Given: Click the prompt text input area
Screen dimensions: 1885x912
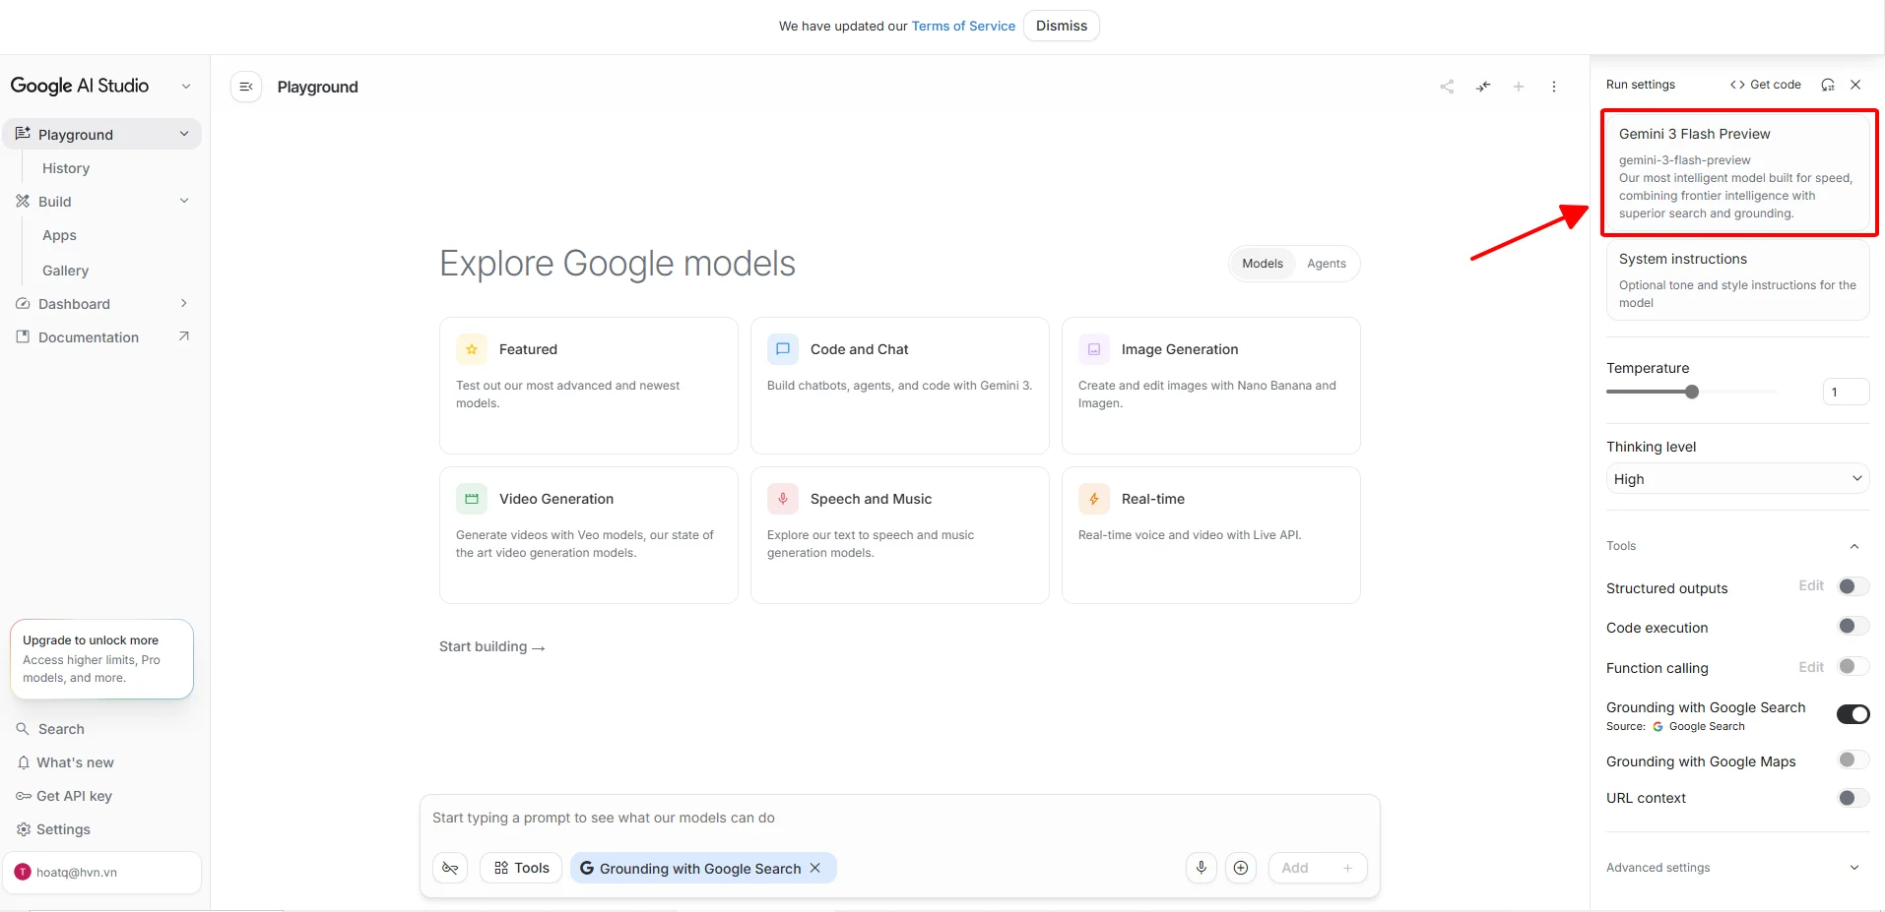Looking at the screenshot, I should tap(899, 818).
